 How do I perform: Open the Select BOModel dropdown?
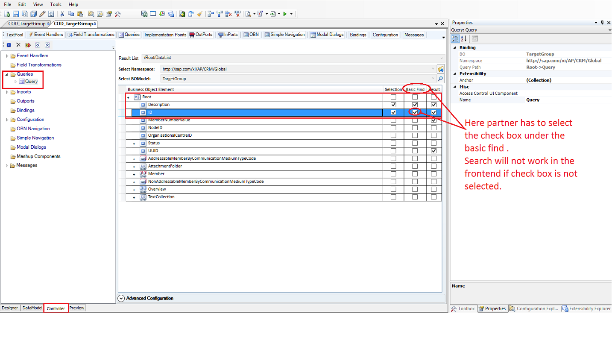coord(433,79)
